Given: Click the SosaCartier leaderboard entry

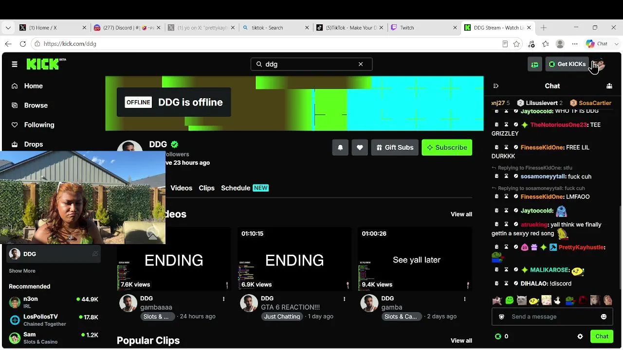Looking at the screenshot, I should tap(590, 103).
